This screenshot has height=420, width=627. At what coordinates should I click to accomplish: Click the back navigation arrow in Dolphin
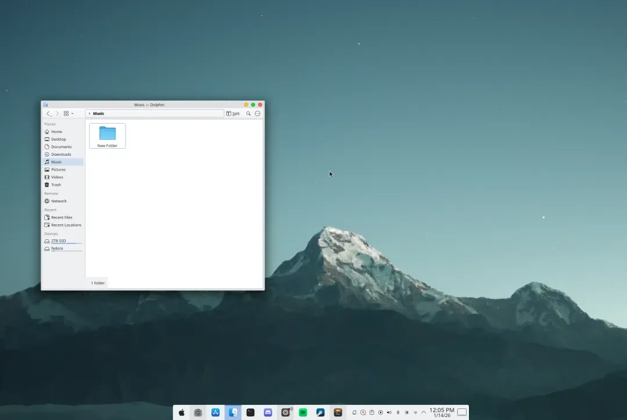(x=49, y=113)
